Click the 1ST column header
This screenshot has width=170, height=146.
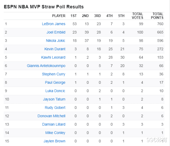click(73, 16)
